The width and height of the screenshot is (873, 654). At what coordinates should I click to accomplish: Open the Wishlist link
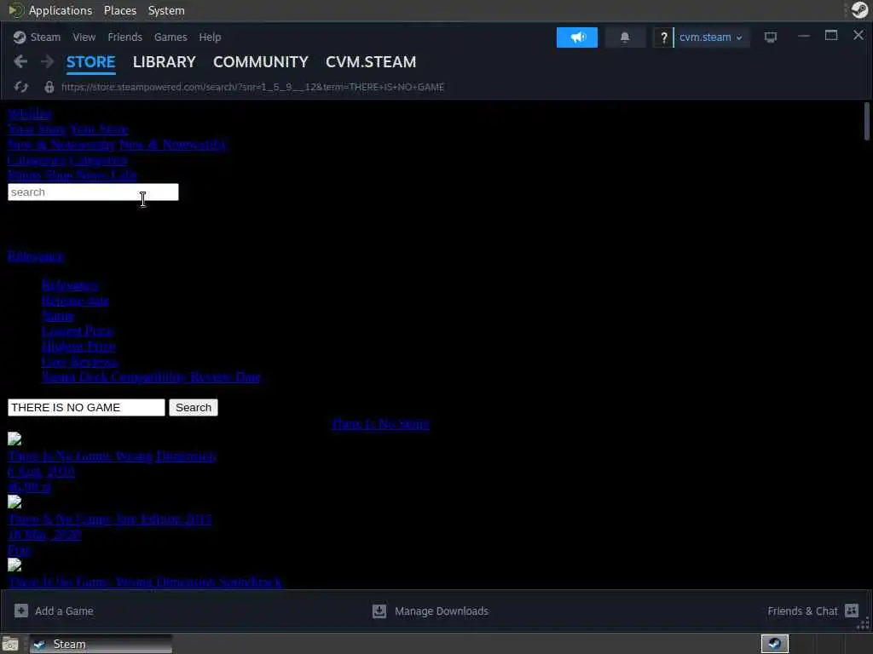coord(30,114)
